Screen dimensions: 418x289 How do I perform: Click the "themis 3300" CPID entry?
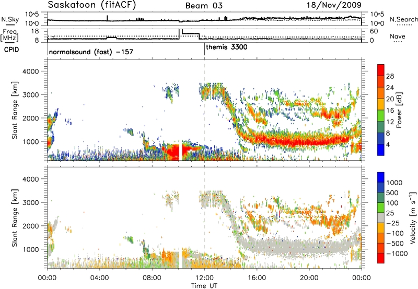(227, 47)
